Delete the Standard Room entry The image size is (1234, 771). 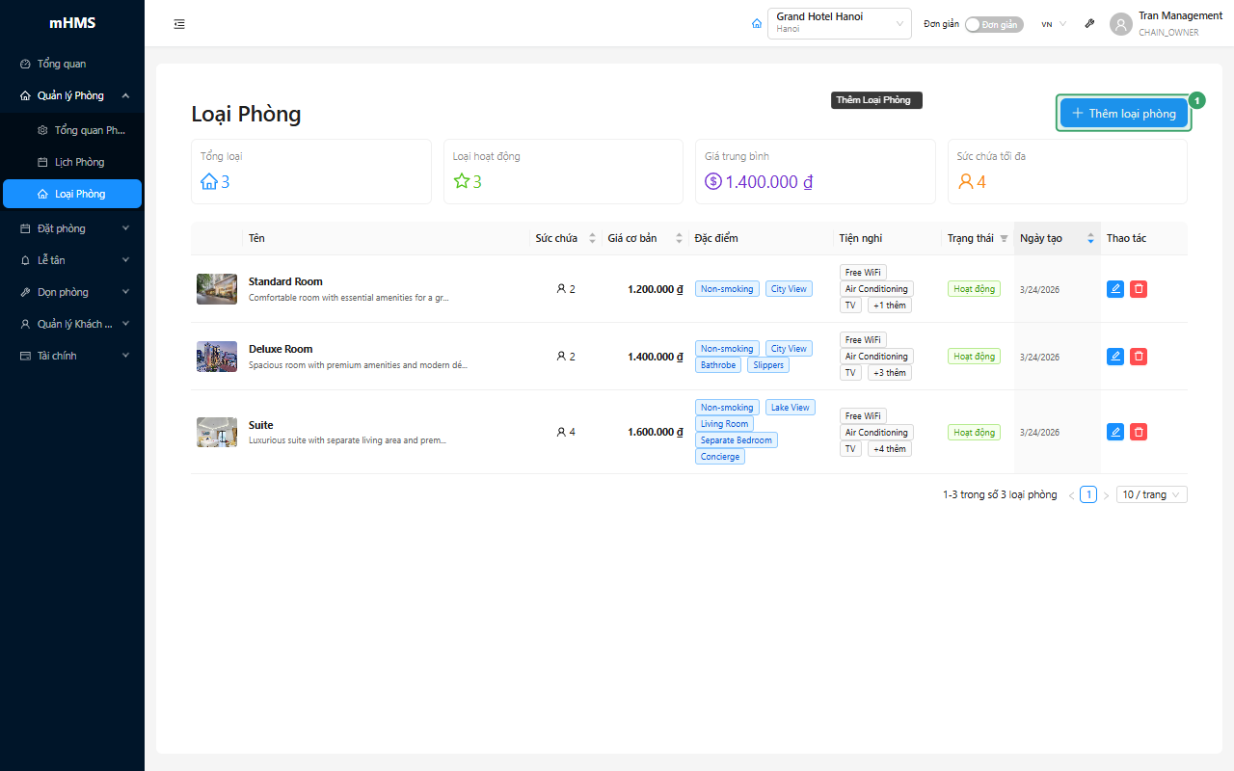tap(1139, 289)
